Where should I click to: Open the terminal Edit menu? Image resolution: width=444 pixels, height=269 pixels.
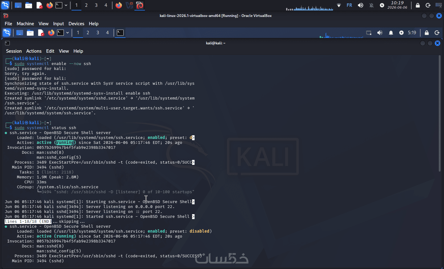tap(50, 51)
